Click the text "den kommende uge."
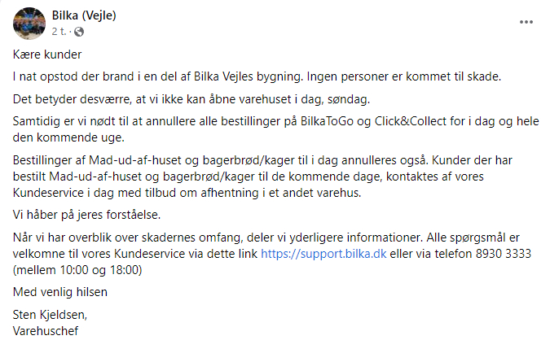Viewport: 550px width, 340px height. pos(68,137)
